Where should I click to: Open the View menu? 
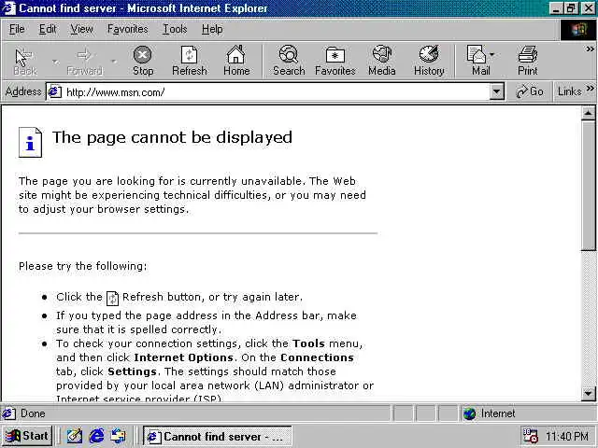click(81, 29)
